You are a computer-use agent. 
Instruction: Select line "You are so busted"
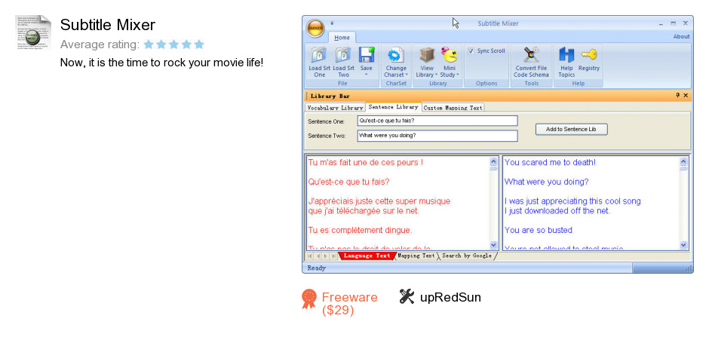click(538, 230)
